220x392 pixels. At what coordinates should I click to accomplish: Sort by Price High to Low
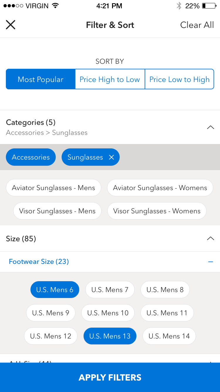tap(110, 79)
